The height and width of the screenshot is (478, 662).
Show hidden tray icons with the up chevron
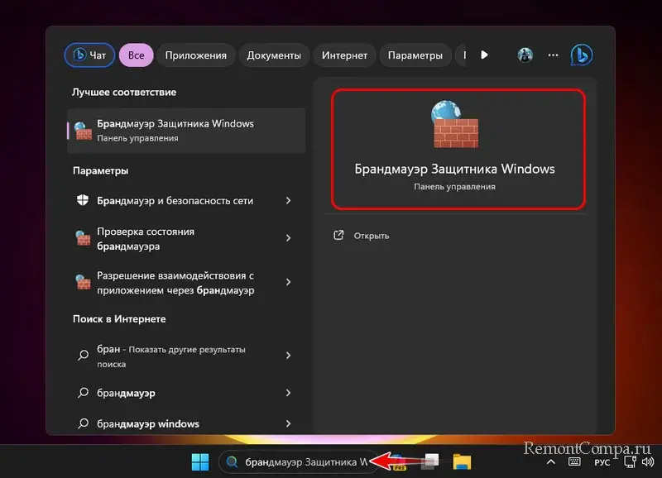[551, 462]
